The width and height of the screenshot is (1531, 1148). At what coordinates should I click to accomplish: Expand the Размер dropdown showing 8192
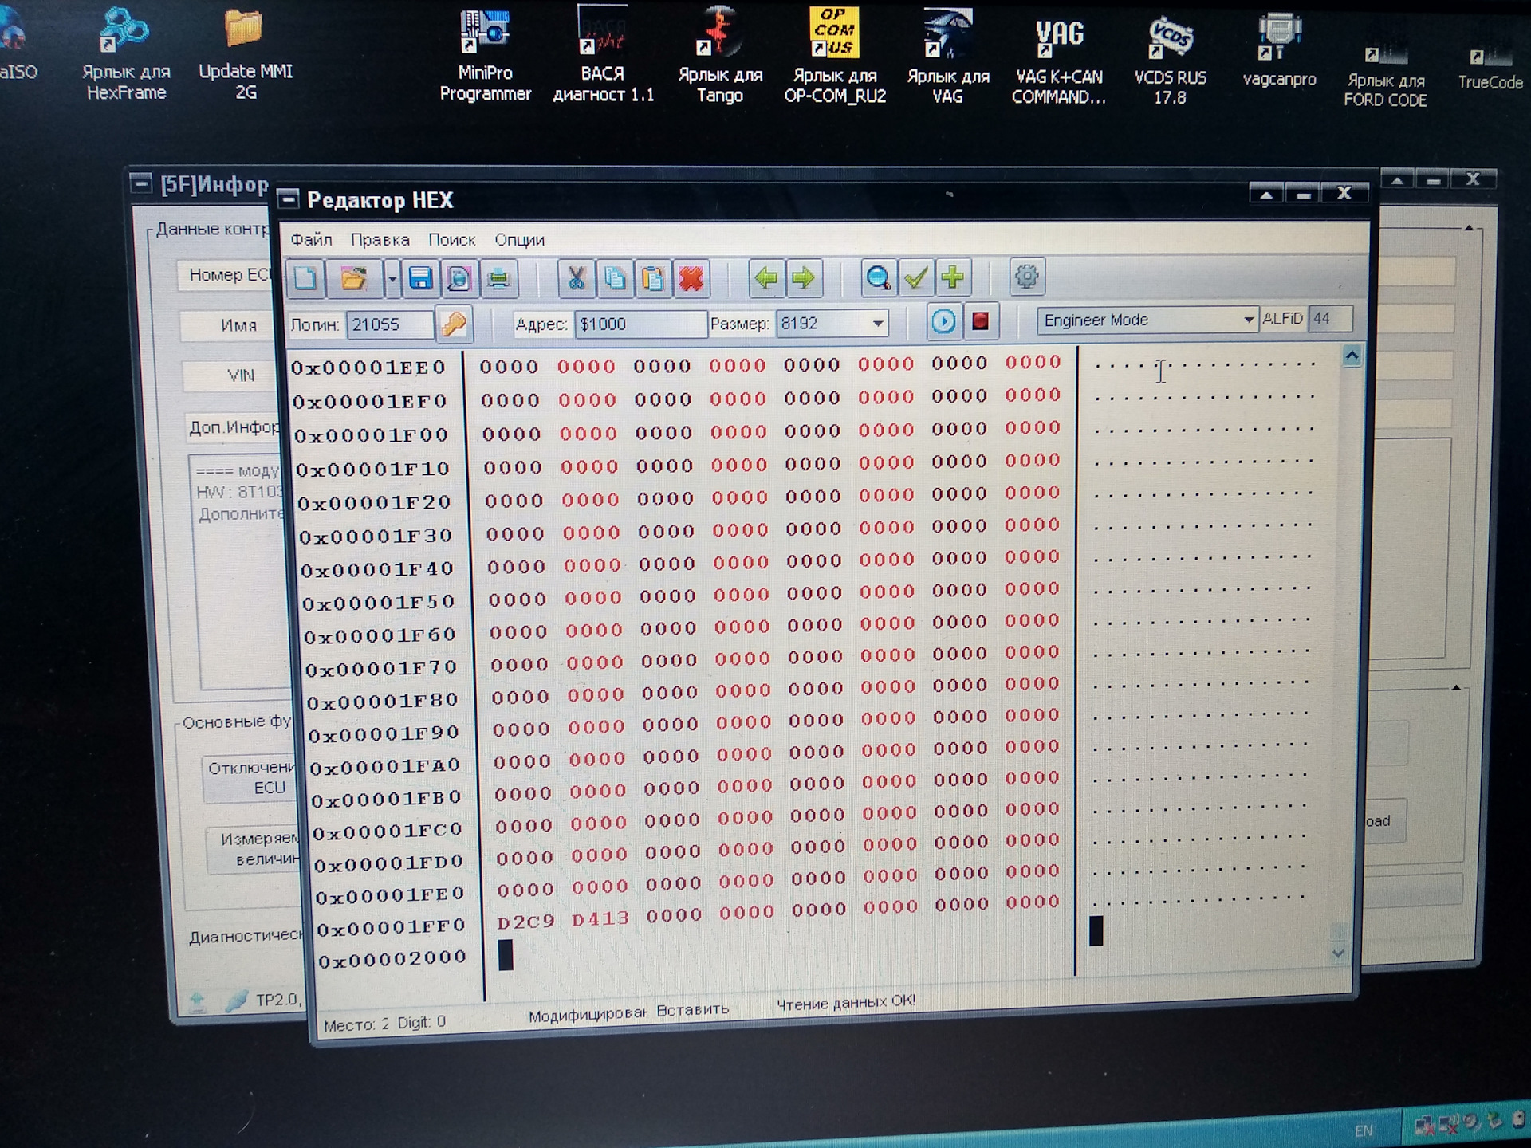tap(877, 324)
